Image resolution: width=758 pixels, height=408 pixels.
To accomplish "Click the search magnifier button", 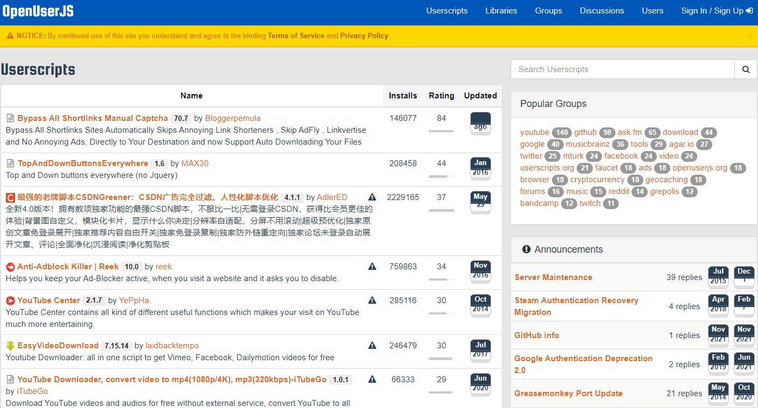I will coord(746,69).
